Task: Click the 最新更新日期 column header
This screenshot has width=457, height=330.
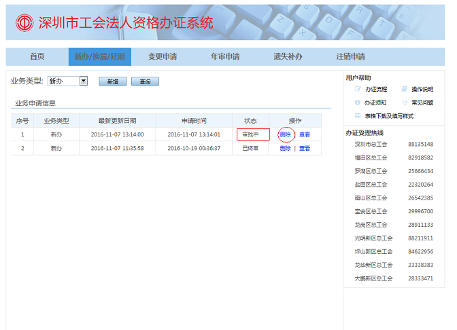Action: (x=117, y=120)
